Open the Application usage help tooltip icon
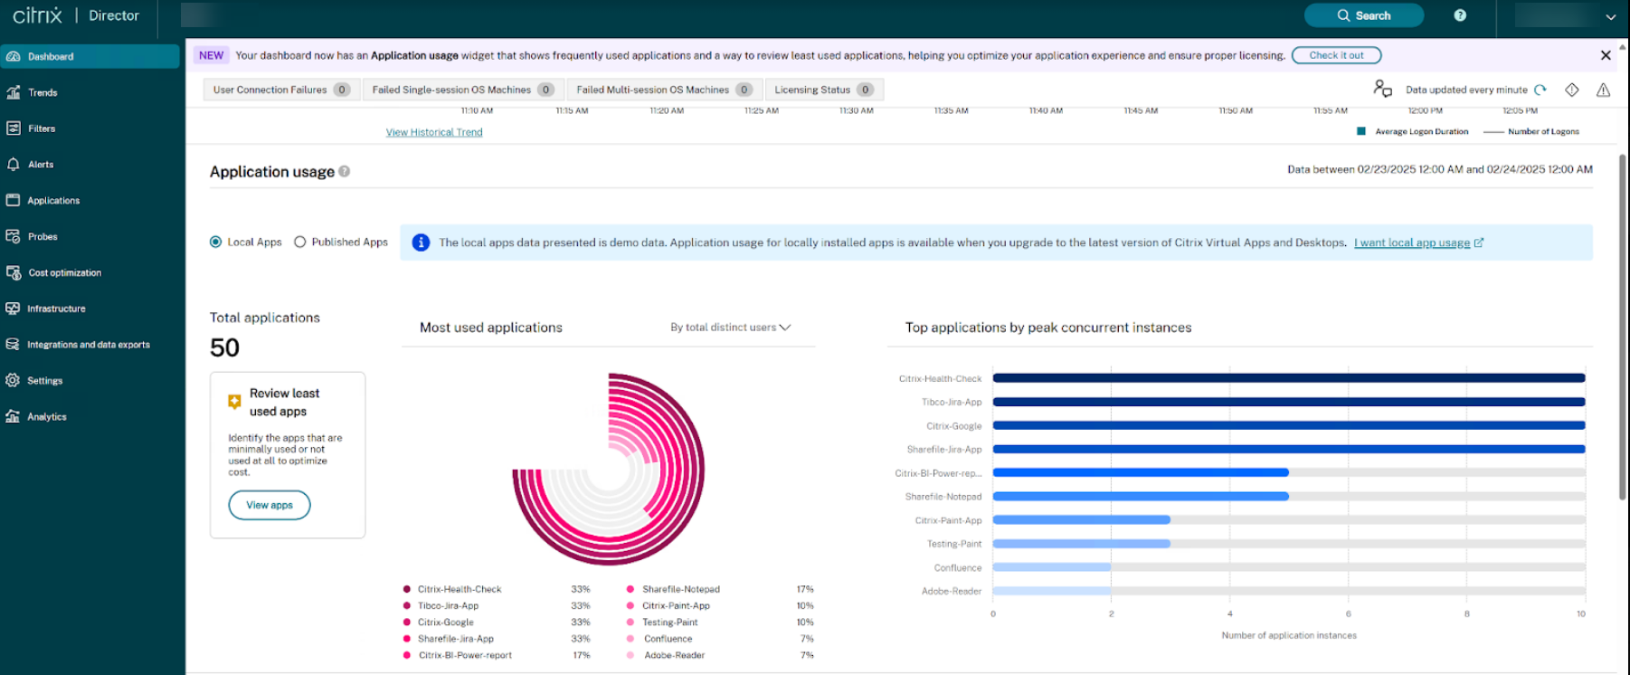This screenshot has height=675, width=1630. pyautogui.click(x=345, y=171)
